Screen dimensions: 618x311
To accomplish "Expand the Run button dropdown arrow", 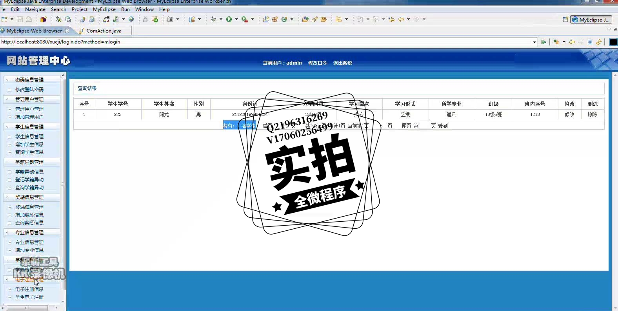I will pyautogui.click(x=236, y=19).
